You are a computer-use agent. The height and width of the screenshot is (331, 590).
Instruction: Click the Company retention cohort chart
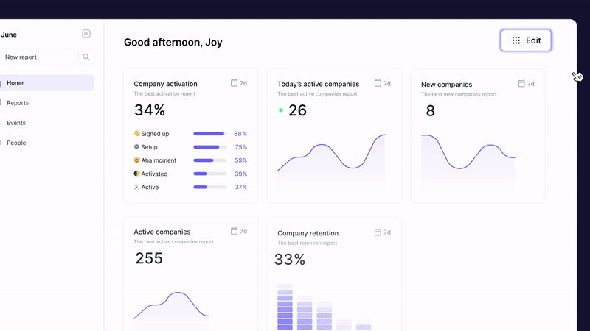pyautogui.click(x=324, y=307)
